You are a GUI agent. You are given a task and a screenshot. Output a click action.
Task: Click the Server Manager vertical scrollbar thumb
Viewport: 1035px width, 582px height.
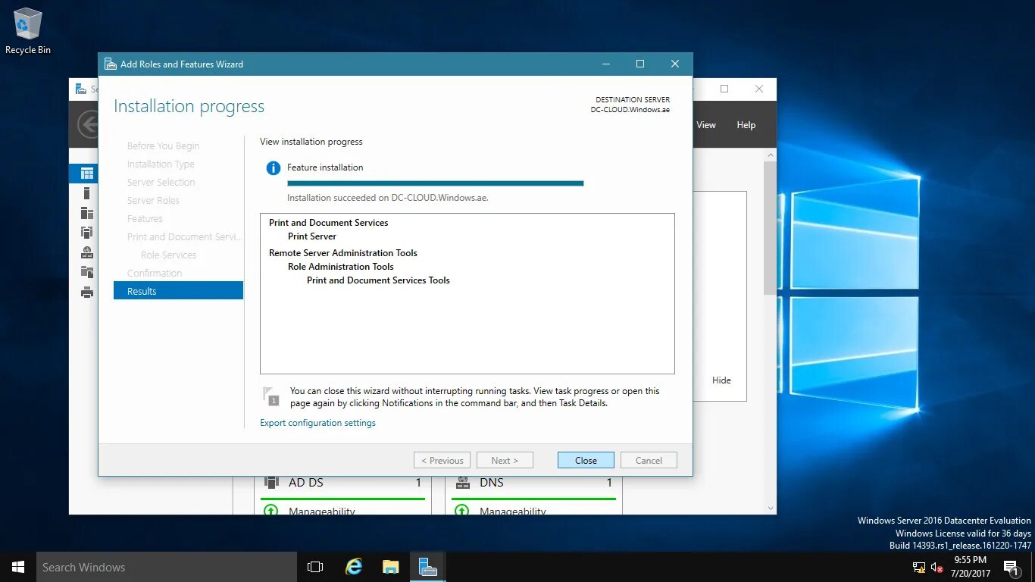tap(771, 227)
